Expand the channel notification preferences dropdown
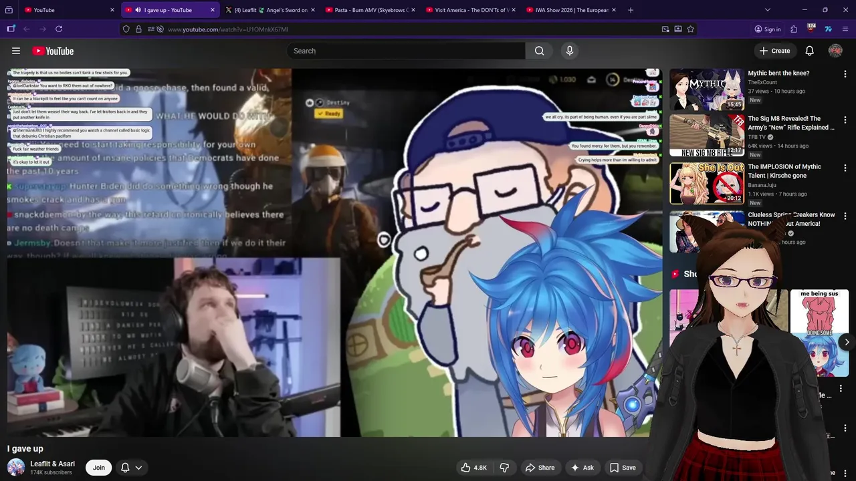This screenshot has height=481, width=856. pos(138,468)
